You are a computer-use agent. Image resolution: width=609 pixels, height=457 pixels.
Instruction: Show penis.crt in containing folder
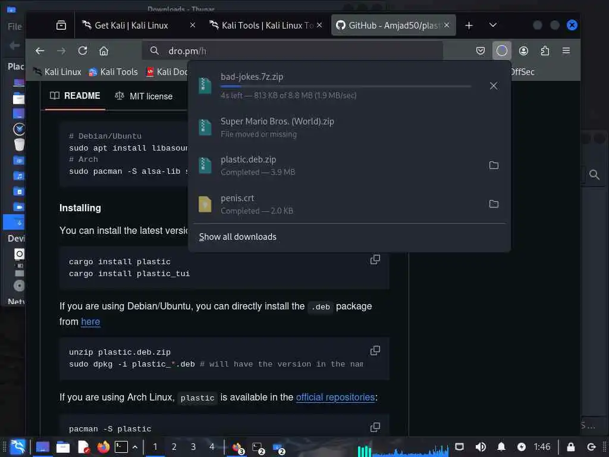pos(494,204)
